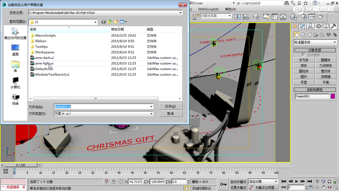
Task: Open the Utilities hammer panel icon
Action: (333, 26)
